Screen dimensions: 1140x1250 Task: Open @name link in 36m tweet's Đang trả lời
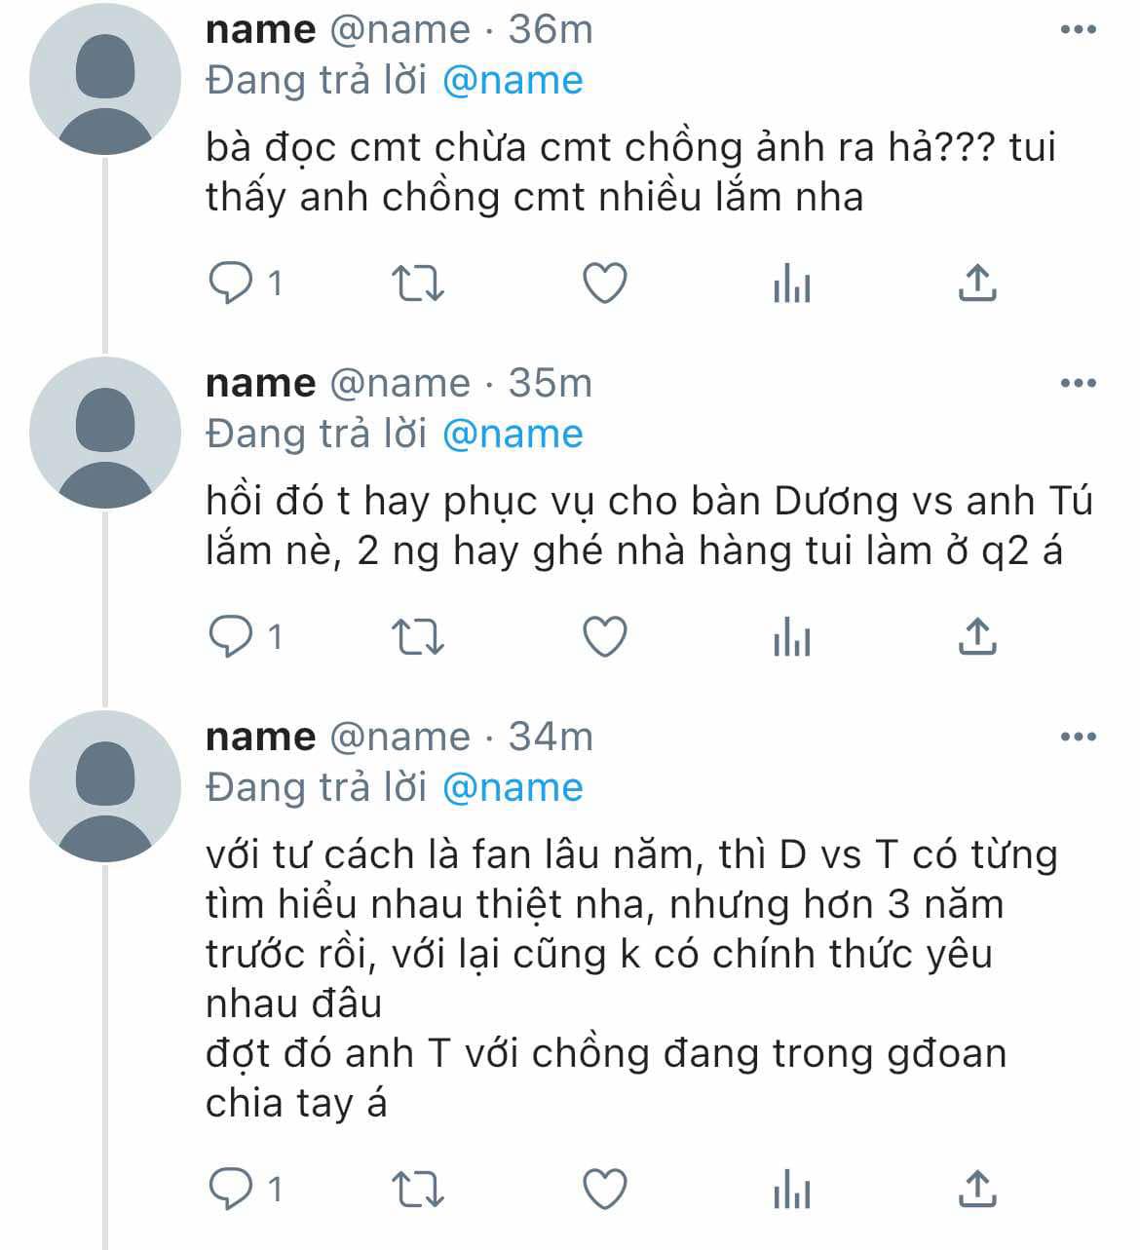click(x=513, y=81)
